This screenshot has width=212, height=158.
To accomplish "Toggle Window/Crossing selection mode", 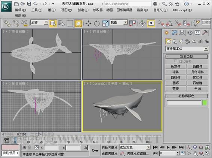I will pos(78,24).
